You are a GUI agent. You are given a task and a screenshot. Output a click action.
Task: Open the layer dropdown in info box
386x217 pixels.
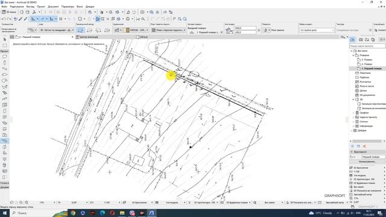tap(57, 30)
